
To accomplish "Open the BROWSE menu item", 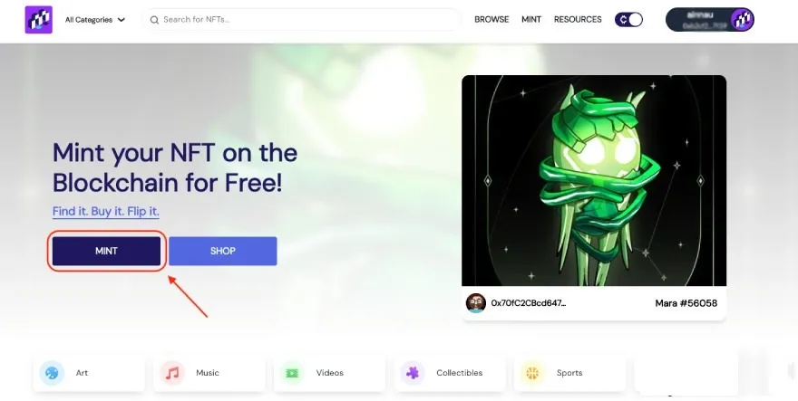I will [491, 19].
